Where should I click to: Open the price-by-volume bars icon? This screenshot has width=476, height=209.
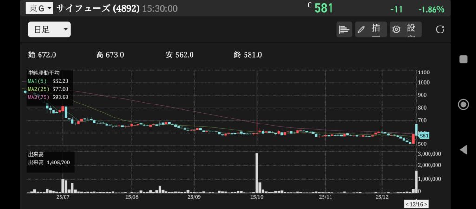point(344,30)
